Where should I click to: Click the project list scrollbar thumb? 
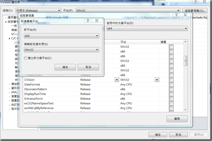pos(185,60)
